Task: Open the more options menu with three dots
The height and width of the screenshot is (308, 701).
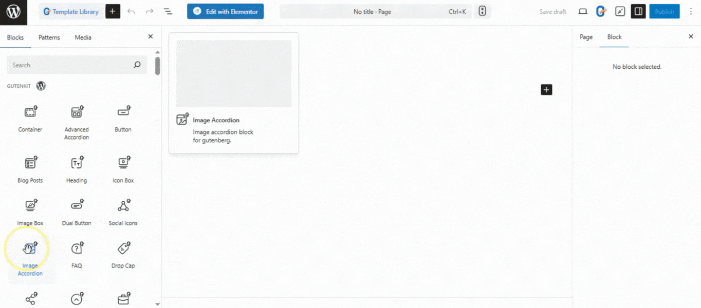Action: coord(691,11)
